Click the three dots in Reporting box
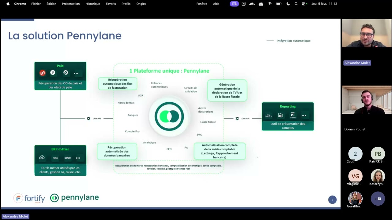Viewport: 392px width, 220px height. coord(304,116)
